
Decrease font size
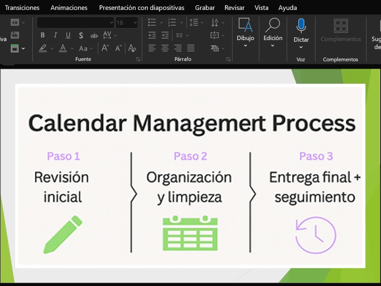click(118, 48)
